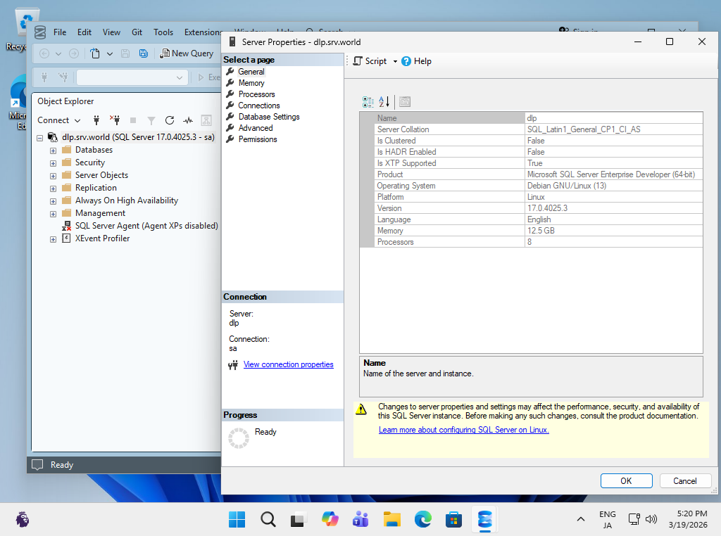Click View connection properties link

click(288, 364)
